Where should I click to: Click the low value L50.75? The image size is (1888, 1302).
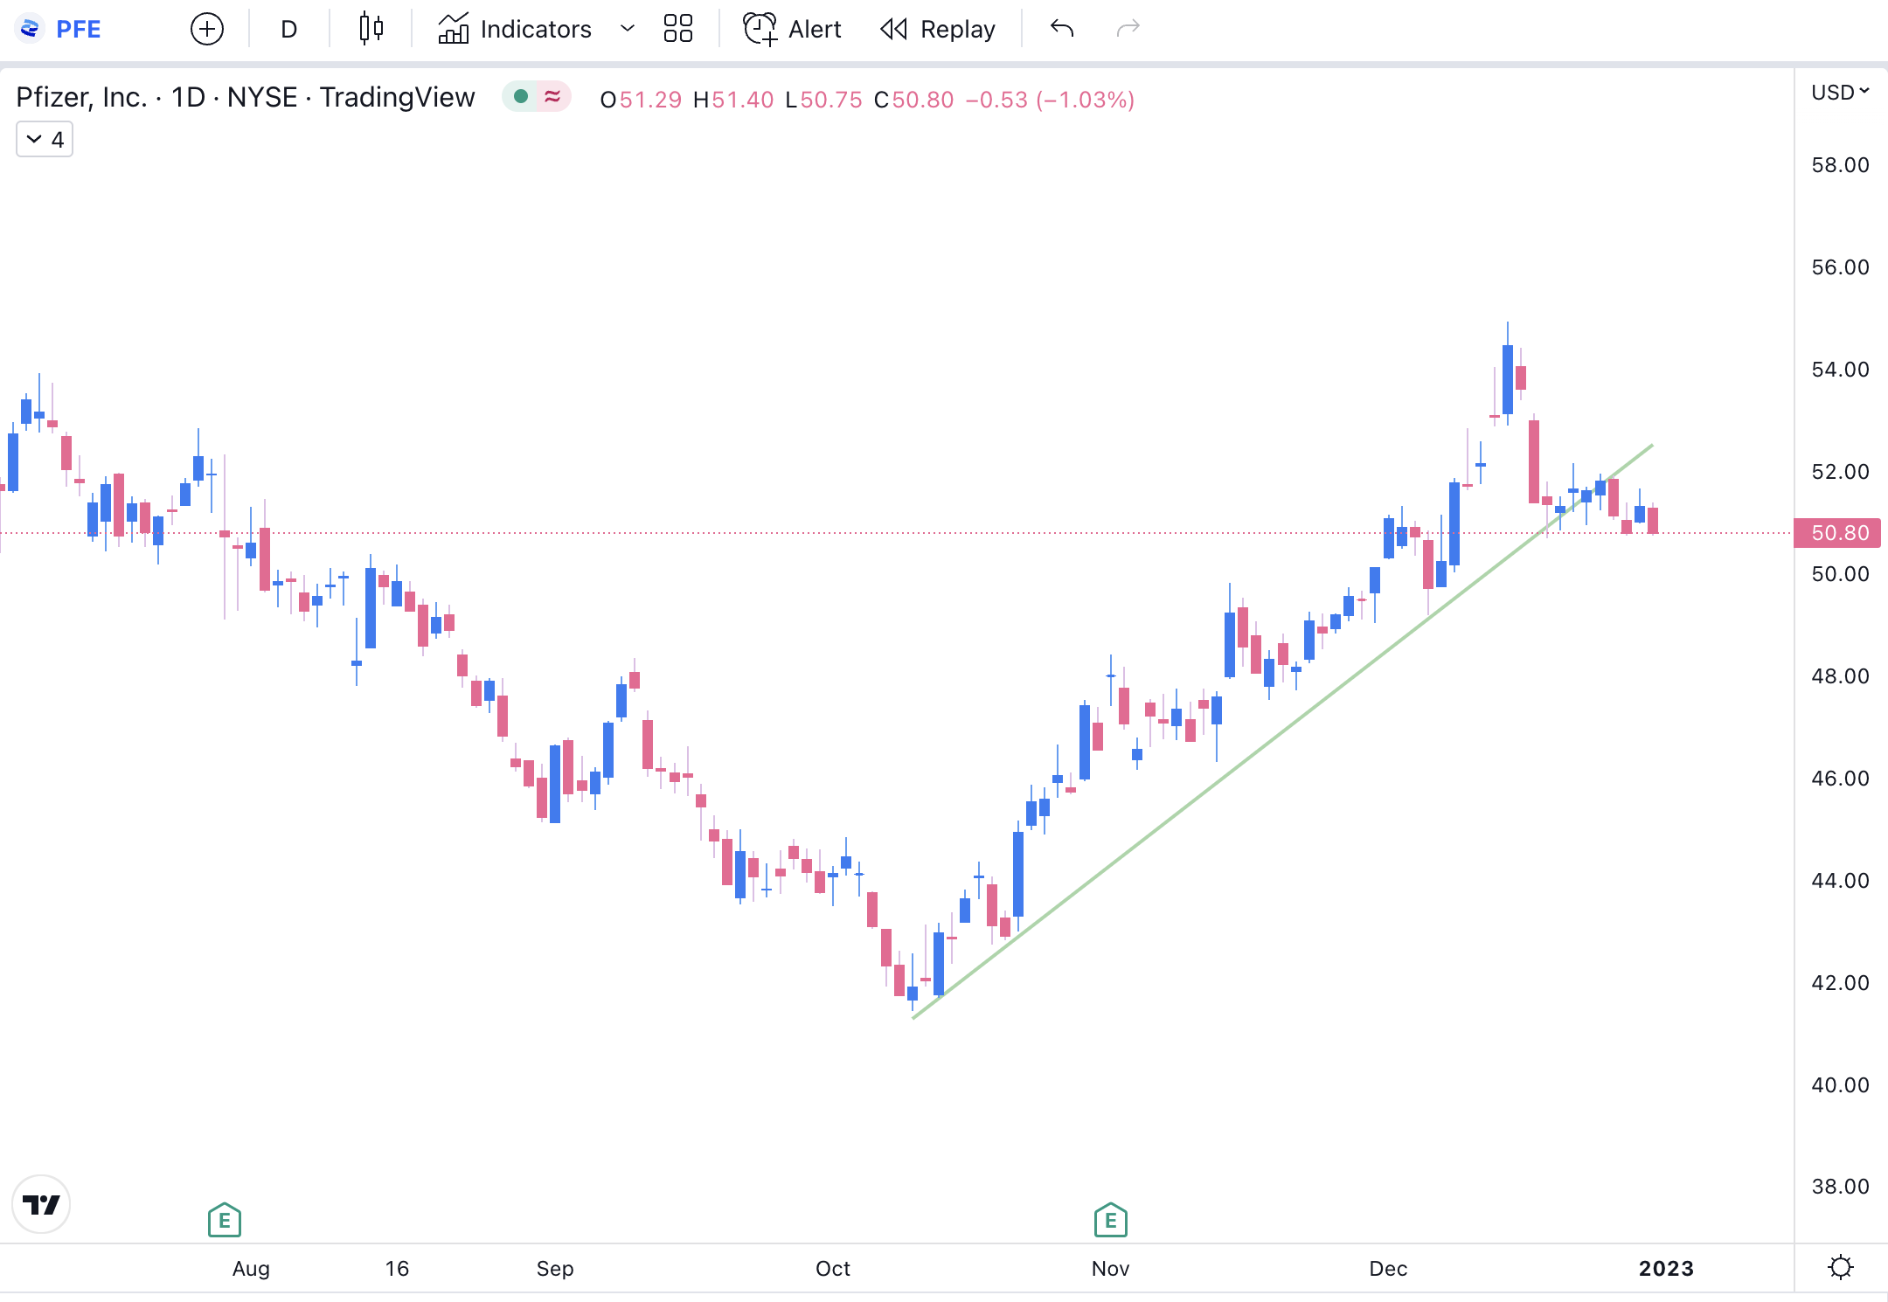pos(823,100)
